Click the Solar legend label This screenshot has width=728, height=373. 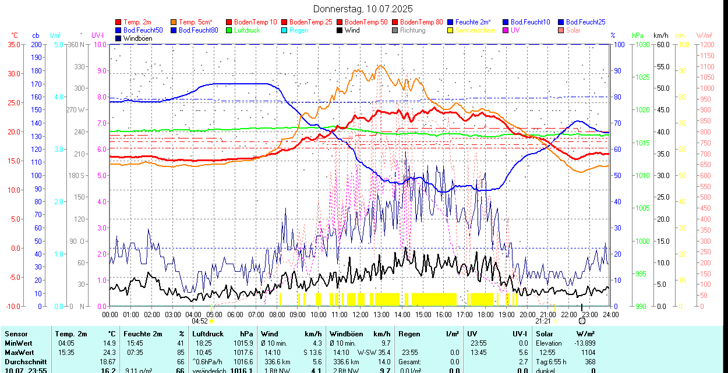click(x=573, y=30)
